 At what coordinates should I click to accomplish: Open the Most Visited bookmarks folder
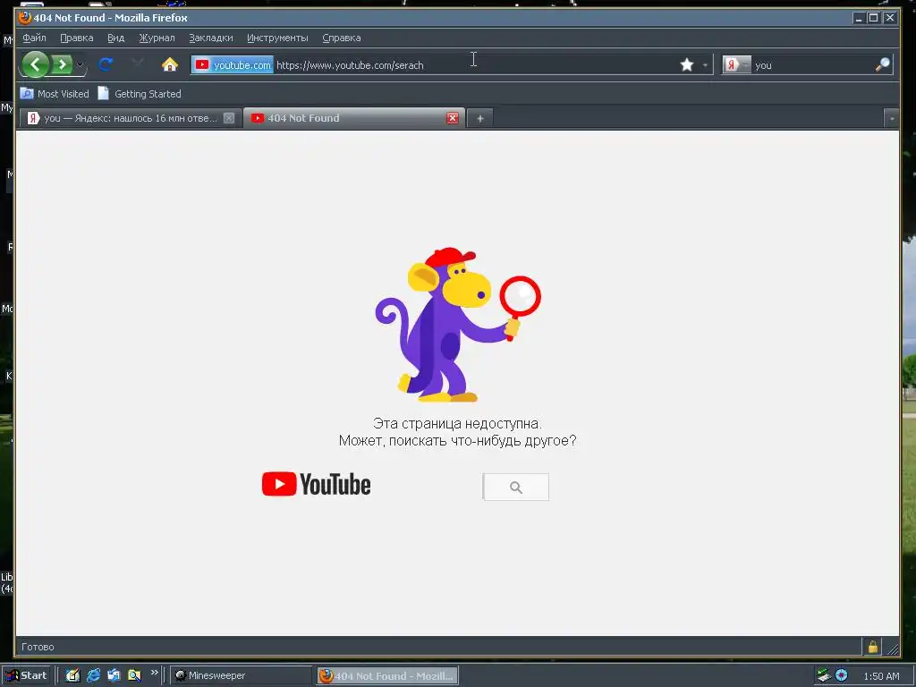coord(55,93)
